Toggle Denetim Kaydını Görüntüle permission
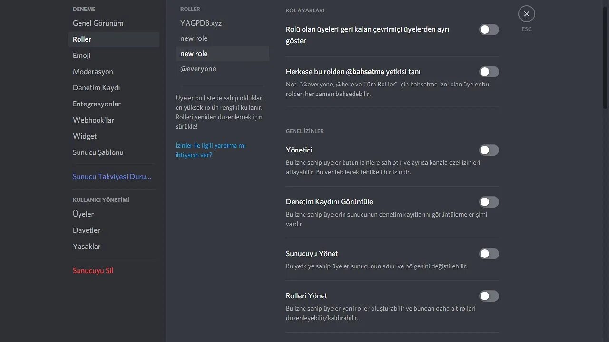 (489, 202)
